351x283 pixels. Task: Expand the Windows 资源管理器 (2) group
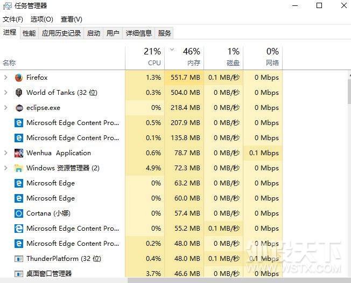6,168
